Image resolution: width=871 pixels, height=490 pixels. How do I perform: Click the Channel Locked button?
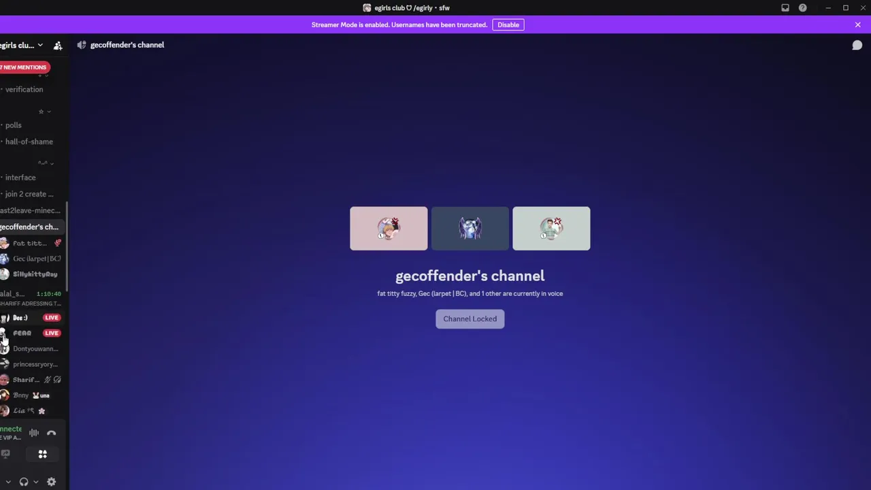click(470, 318)
